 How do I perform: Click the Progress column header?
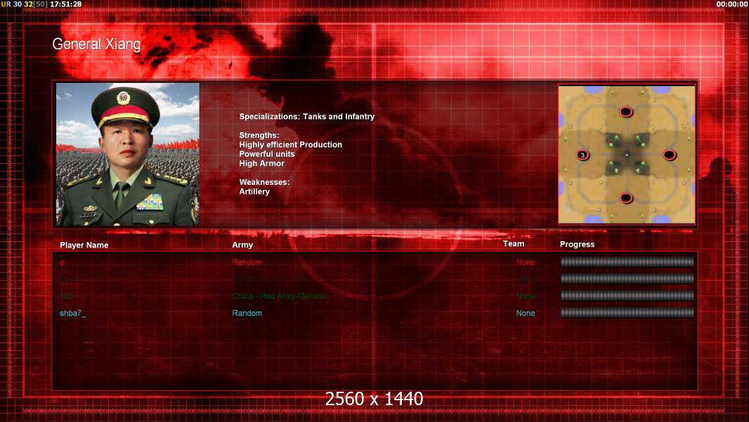[x=577, y=244]
